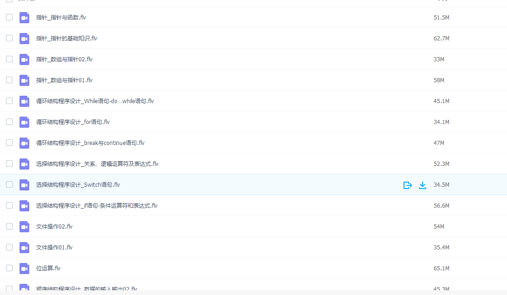Open file 选择结构程序设计_Switch语句.flv

78,185
